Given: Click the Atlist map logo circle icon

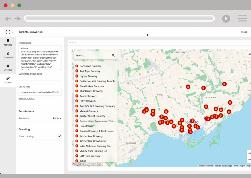Looking at the screenshot, I should (x=7, y=32).
